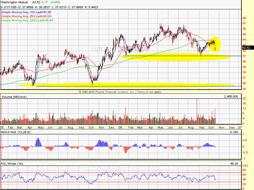Click the 45 price axis label

coord(244,34)
